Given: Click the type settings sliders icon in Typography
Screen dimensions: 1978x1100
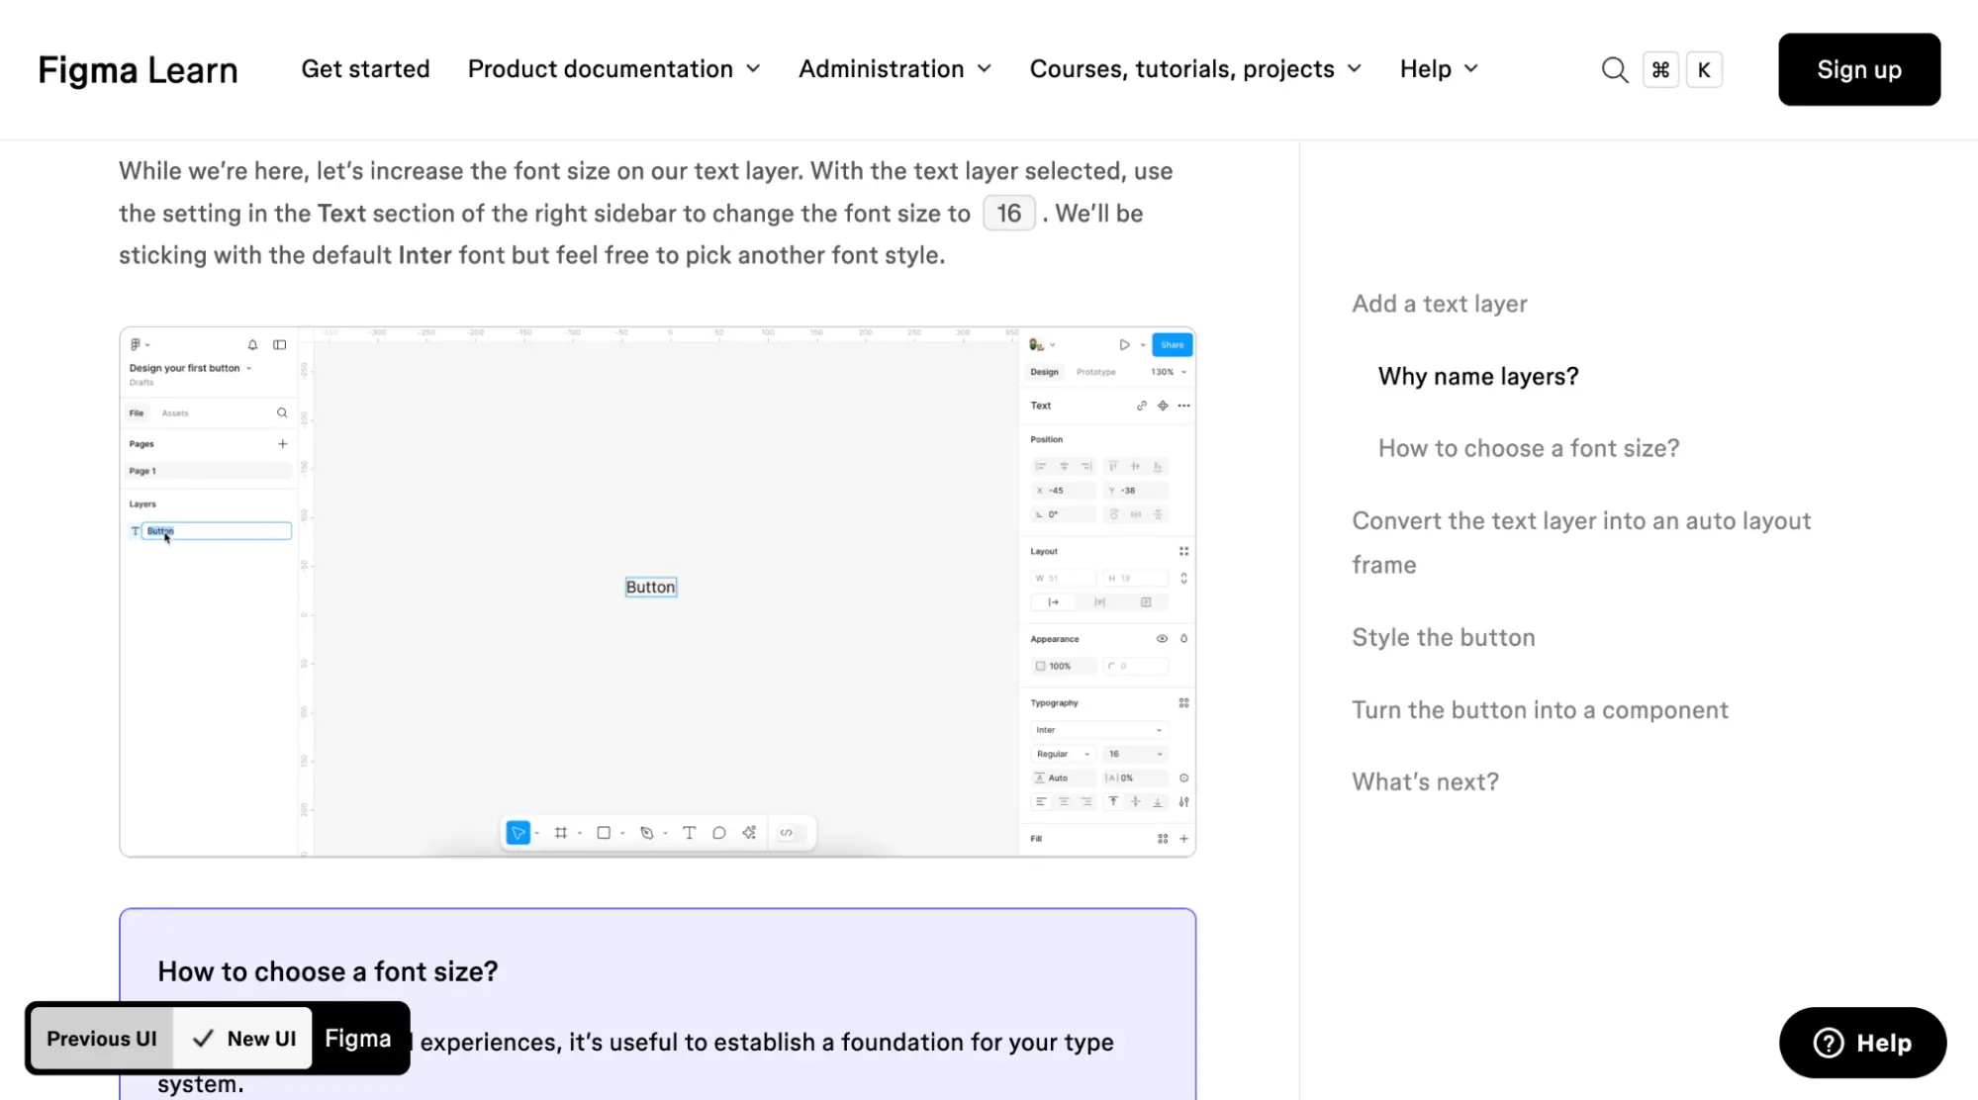Looking at the screenshot, I should click(1183, 802).
